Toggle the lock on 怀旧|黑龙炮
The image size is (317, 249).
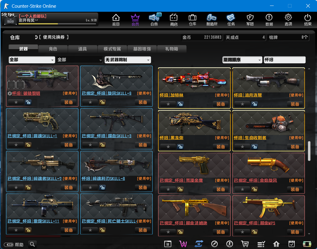(x=180, y=147)
